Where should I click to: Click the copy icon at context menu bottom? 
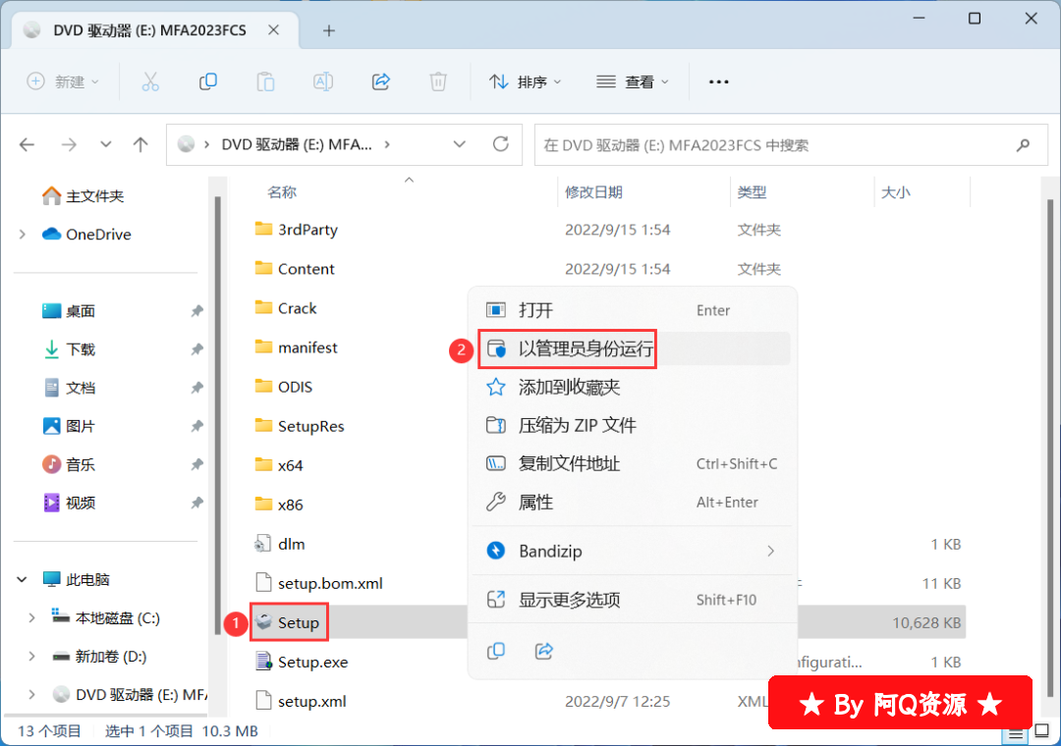[x=496, y=651]
